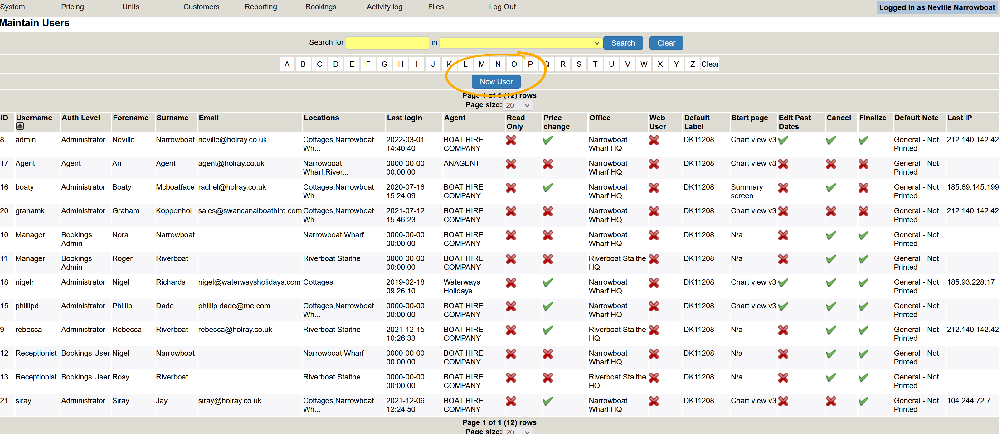Toggle Nora Narrowboat's Edit Past Dates cross
The width and height of the screenshot is (1002, 434).
pos(783,235)
